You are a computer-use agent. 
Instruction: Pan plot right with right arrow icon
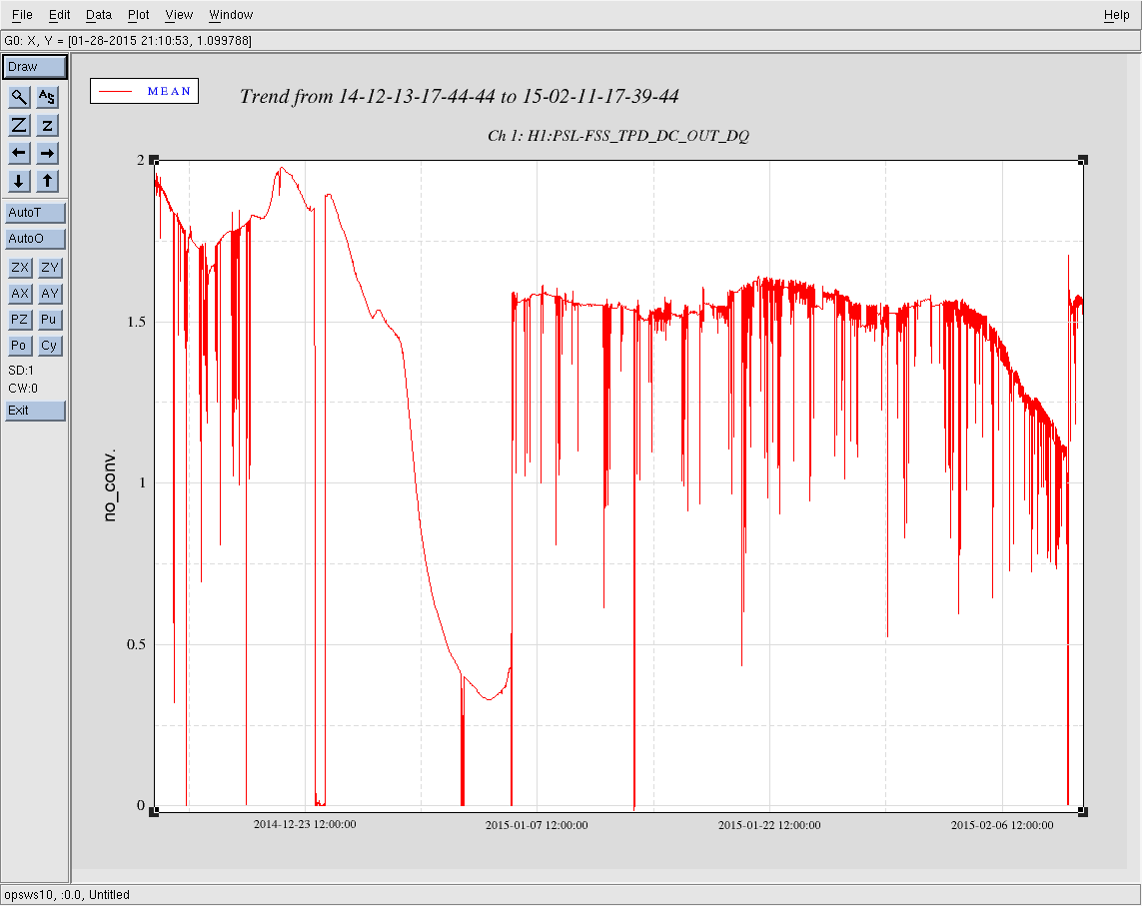coord(47,153)
